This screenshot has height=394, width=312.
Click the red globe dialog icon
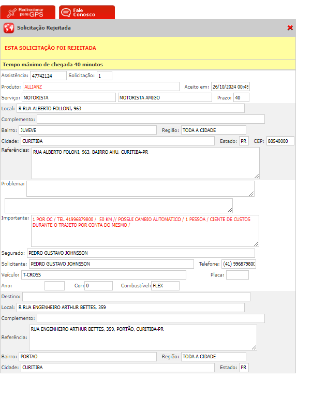(x=9, y=28)
